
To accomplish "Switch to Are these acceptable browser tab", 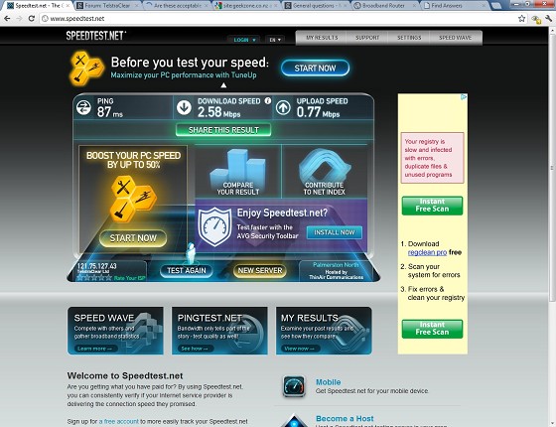I will [x=177, y=5].
